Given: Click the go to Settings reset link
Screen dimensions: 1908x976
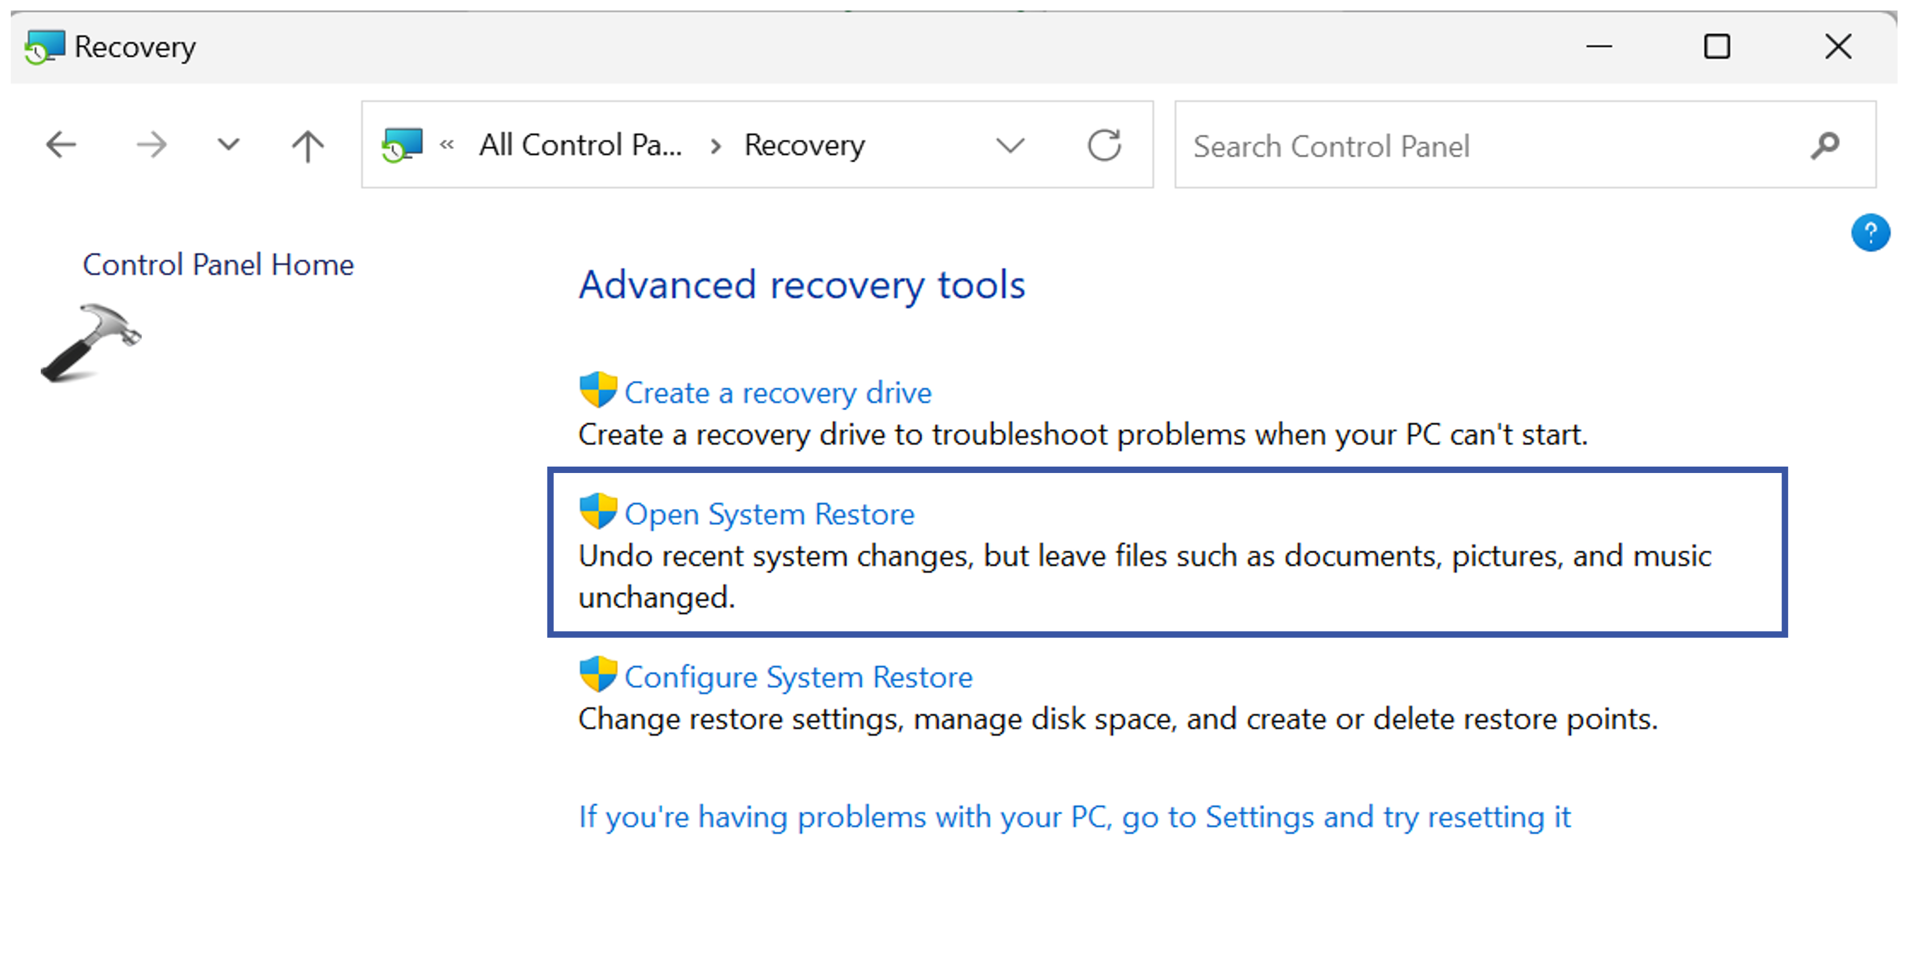Looking at the screenshot, I should point(1074,817).
